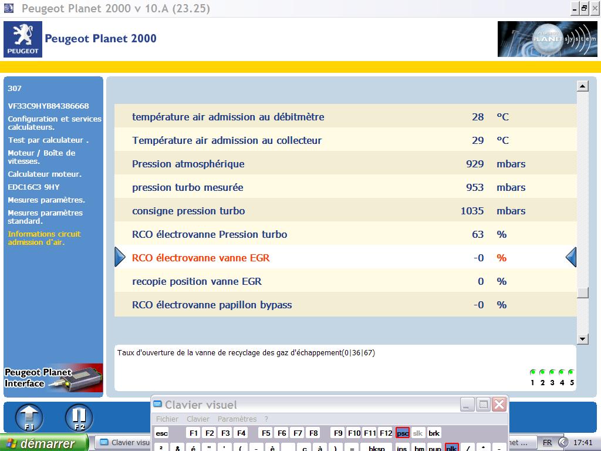Select RCO électrovanne vanne EGR row
This screenshot has height=451, width=601.
pos(345,257)
